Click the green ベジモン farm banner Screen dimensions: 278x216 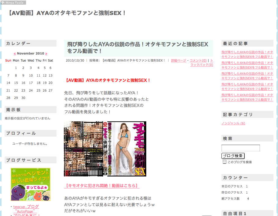[x=31, y=184]
